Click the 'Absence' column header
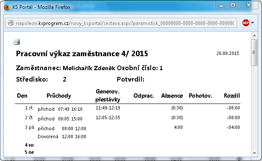 coord(172,96)
